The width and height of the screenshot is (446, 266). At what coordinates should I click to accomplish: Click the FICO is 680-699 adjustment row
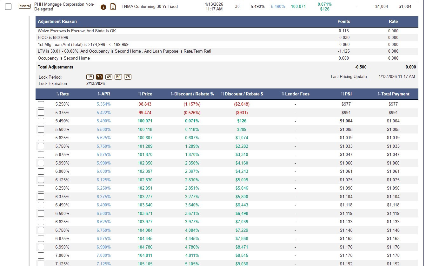[227, 37]
